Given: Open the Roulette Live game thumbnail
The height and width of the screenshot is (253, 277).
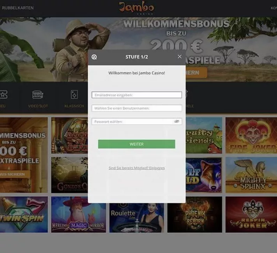Looking at the screenshot, I should [x=137, y=218].
